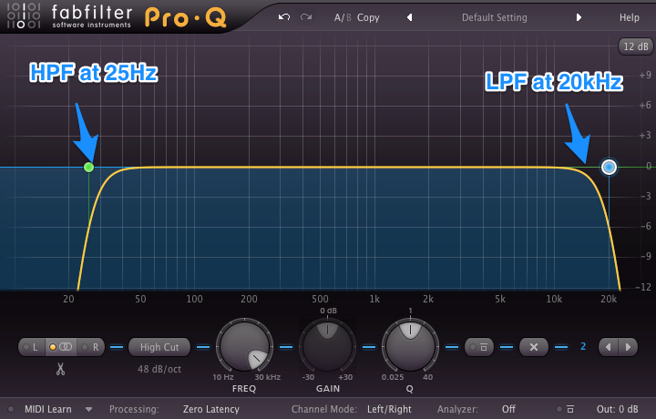Screen dimensions: 656x419
Task: Click MIDI Learn button
Action: tap(48, 409)
